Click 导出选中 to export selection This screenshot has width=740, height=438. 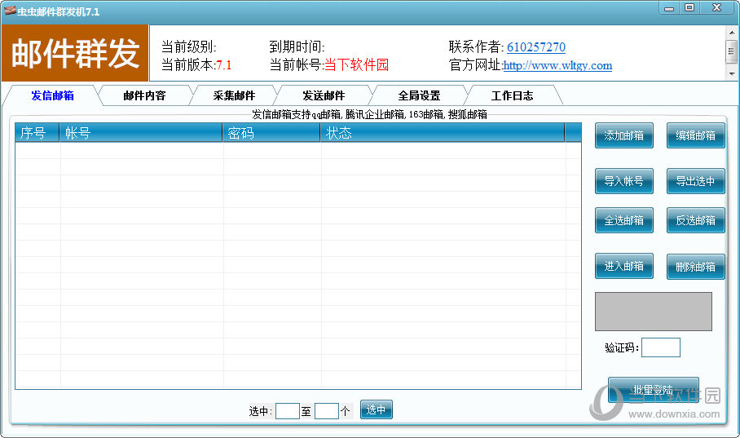(x=695, y=181)
